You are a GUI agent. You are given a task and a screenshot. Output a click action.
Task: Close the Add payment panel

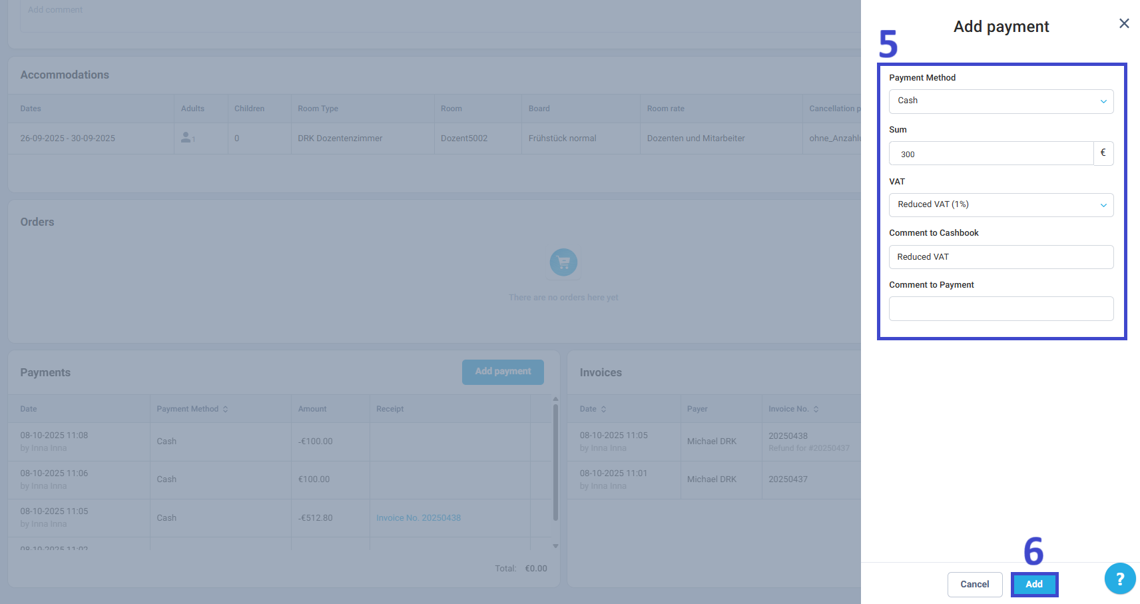1124,23
